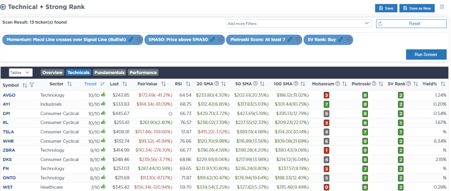451x191 pixels.
Task: Click AYI sector cell Industrials
Action: pos(51,104)
